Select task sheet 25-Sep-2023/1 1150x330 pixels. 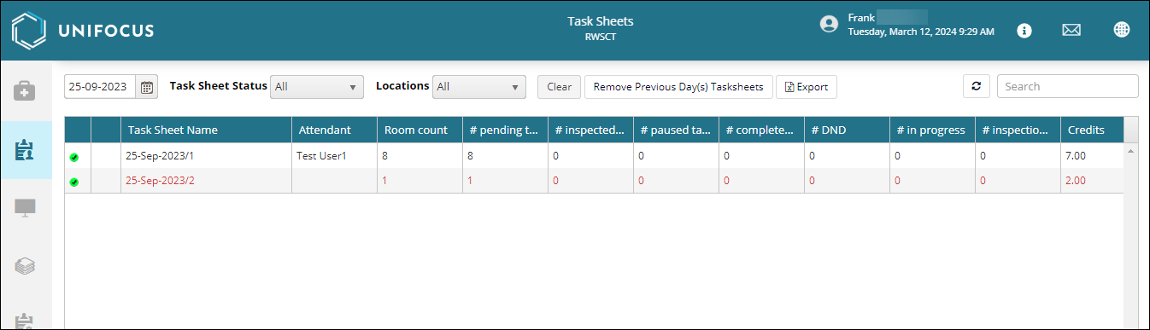click(x=160, y=156)
